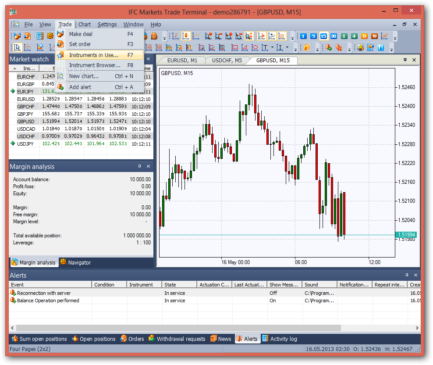This screenshot has width=433, height=365.
Task: Select the triangle drawing tool
Action: tap(245, 47)
